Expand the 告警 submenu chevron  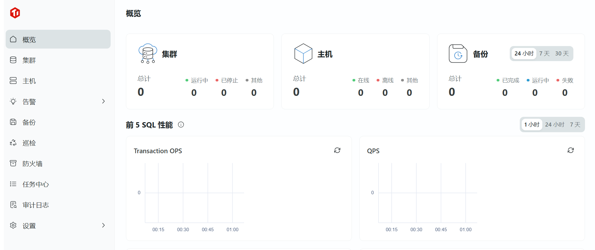[103, 101]
